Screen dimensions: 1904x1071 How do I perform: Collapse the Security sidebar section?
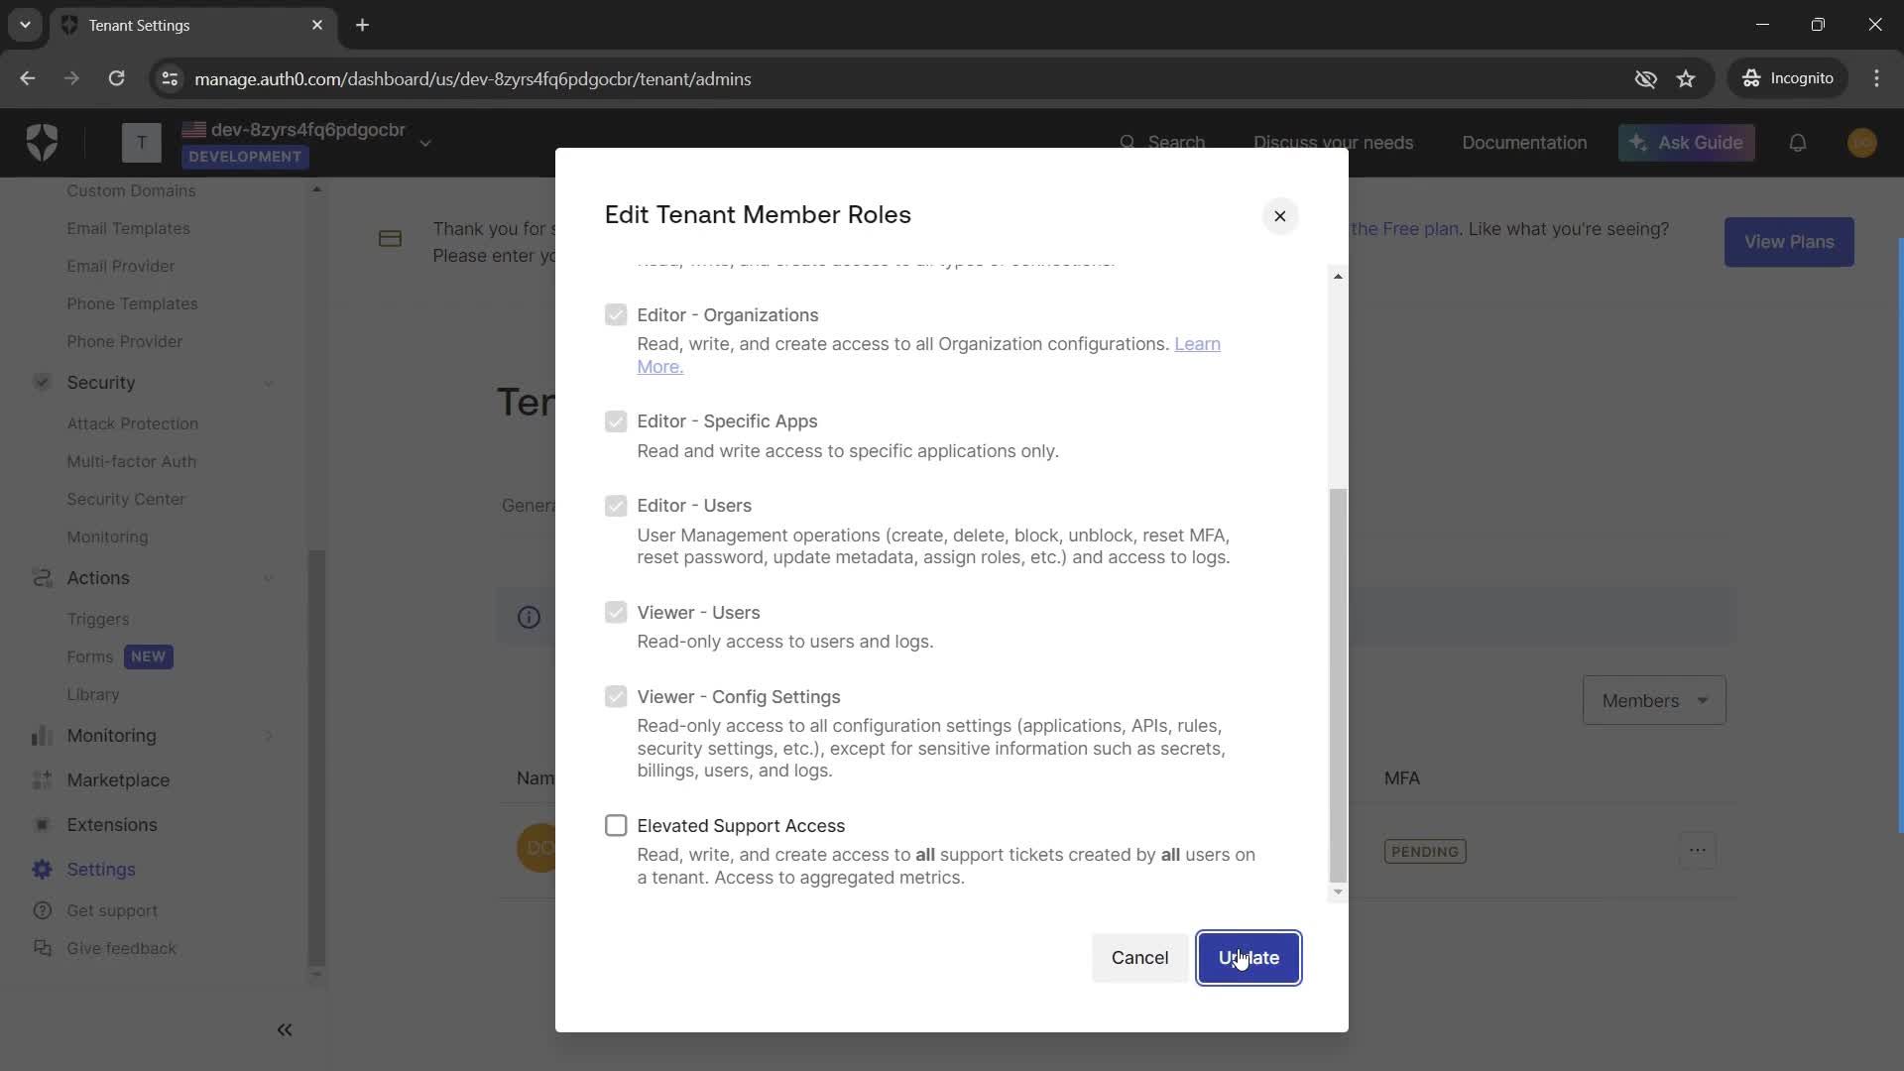click(269, 383)
